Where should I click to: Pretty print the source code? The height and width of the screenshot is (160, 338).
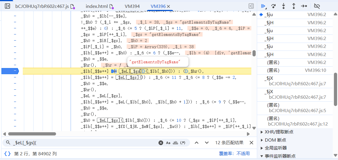coord(8,153)
